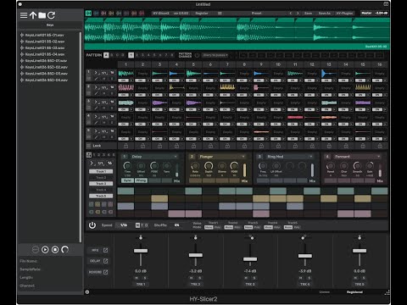407x305 pixels.
Task: Select the first slice mode icon in the top toolbar
Action: (x=88, y=14)
